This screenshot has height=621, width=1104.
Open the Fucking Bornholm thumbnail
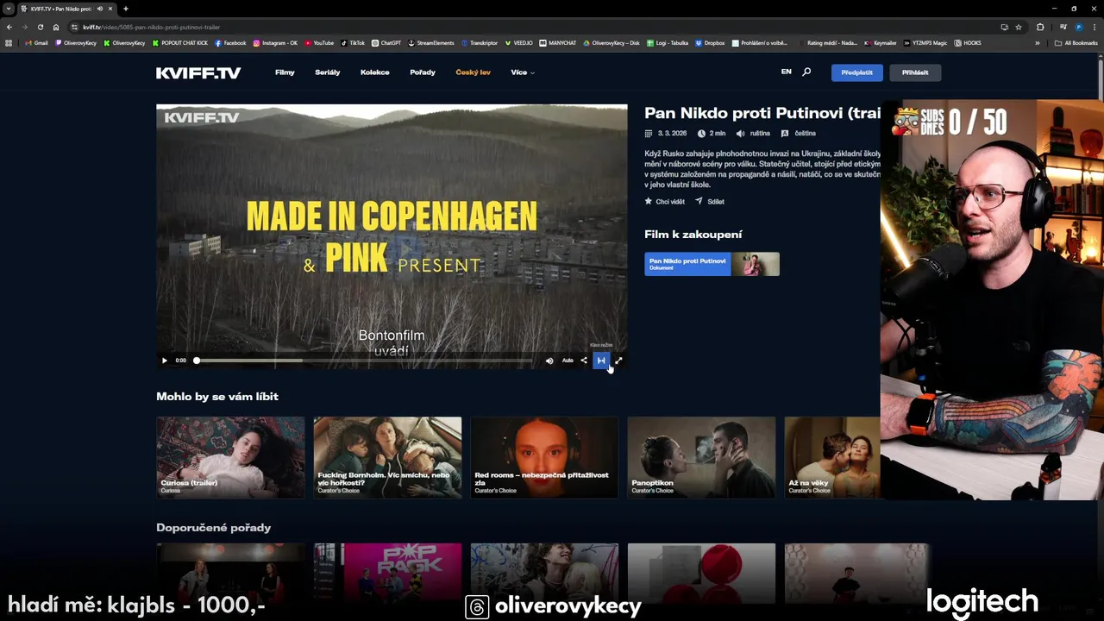pyautogui.click(x=387, y=457)
